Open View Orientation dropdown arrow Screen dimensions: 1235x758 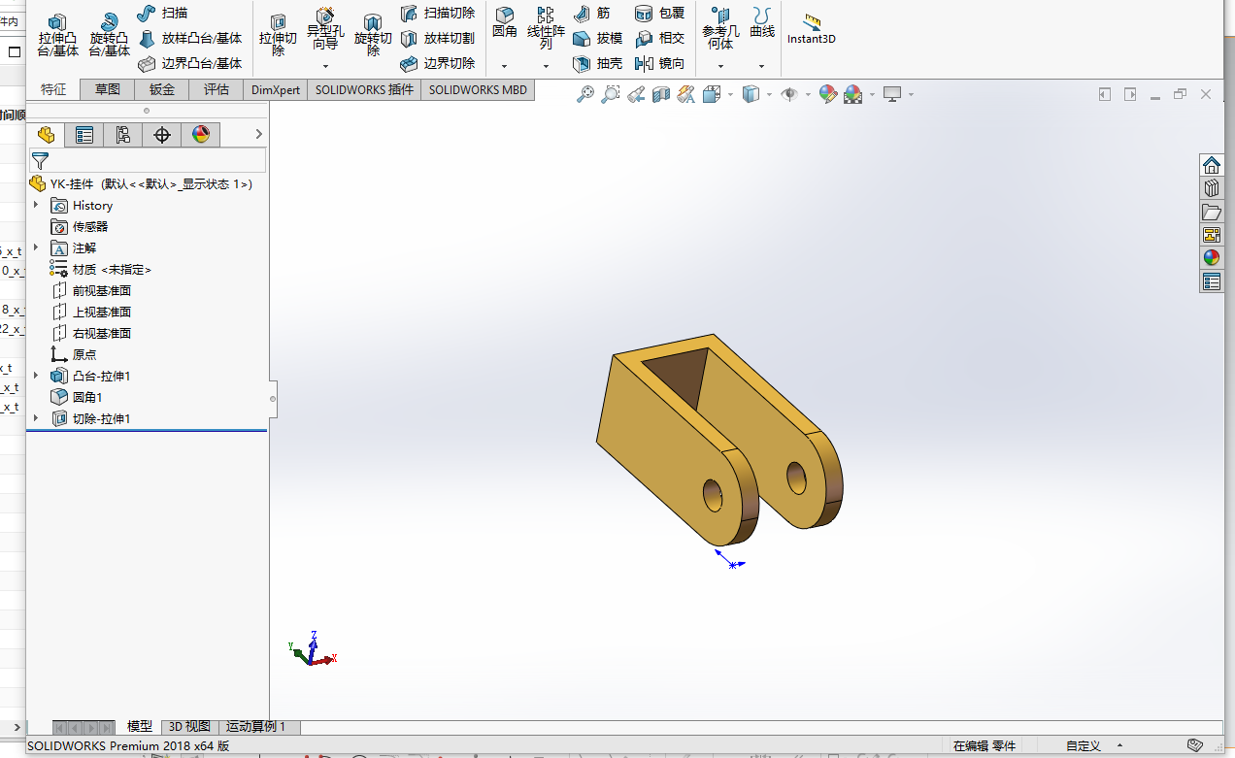729,94
